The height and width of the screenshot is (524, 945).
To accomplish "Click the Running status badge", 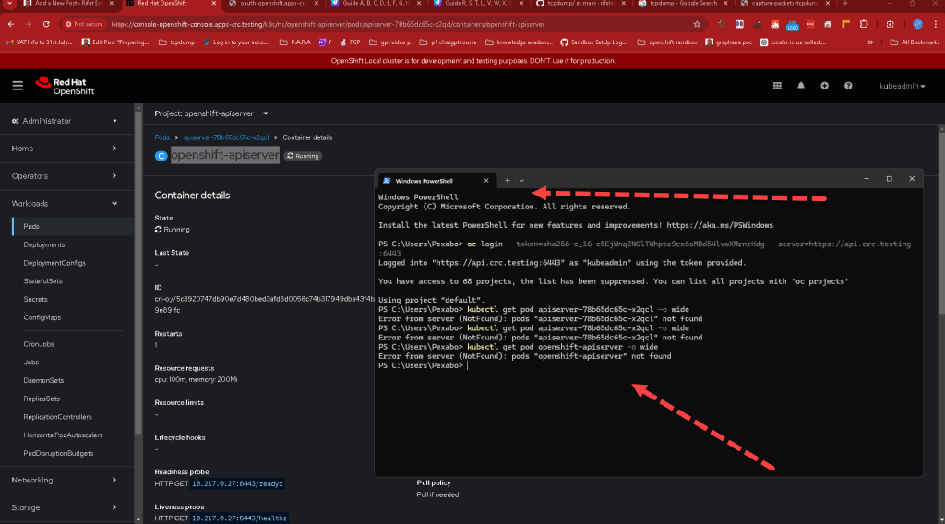I will click(303, 156).
